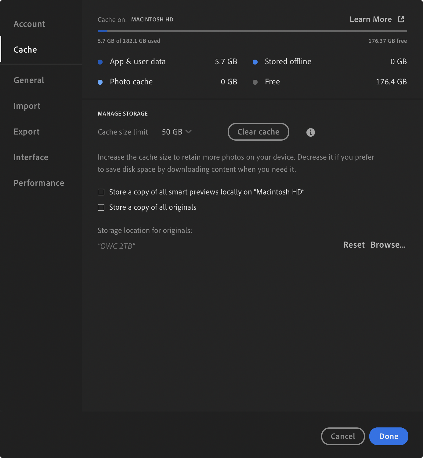Viewport: 423px width, 458px height.
Task: Click the Stored offline blue dot
Action: pyautogui.click(x=255, y=62)
